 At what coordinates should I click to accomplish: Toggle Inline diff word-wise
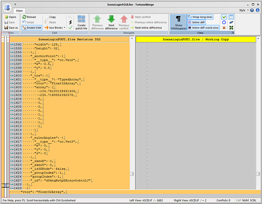[202, 28]
